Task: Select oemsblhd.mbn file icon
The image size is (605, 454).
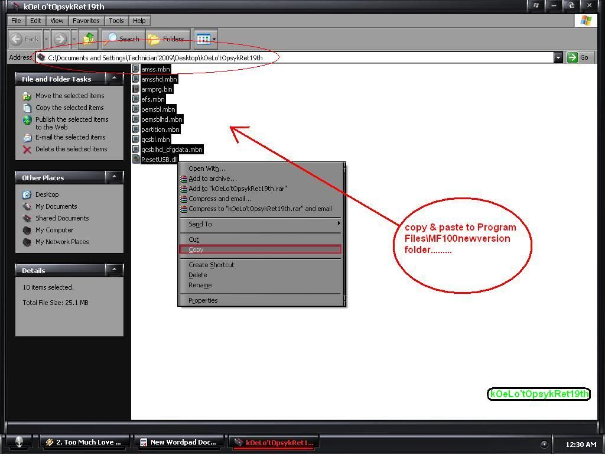Action: point(136,119)
